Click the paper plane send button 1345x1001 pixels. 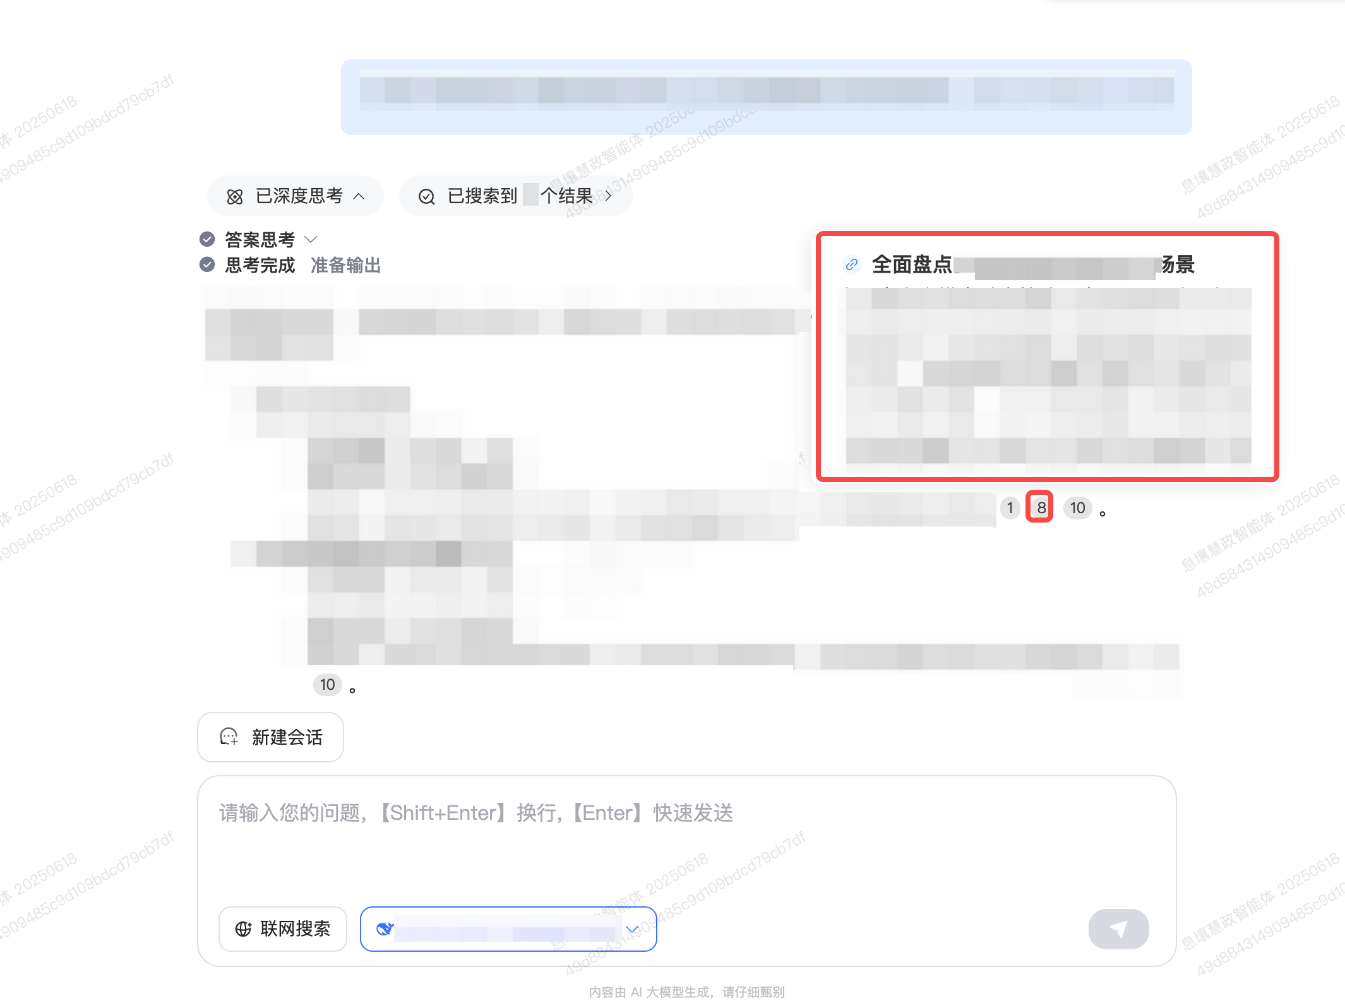(1118, 928)
